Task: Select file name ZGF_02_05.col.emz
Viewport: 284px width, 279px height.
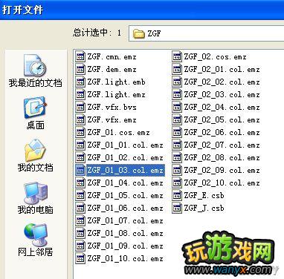Action: 222,120
